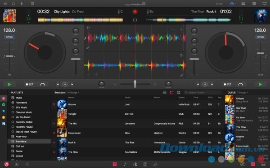Toggle the playlist sidebar icon in bottom bar
270x168 pixels.
coord(17,164)
